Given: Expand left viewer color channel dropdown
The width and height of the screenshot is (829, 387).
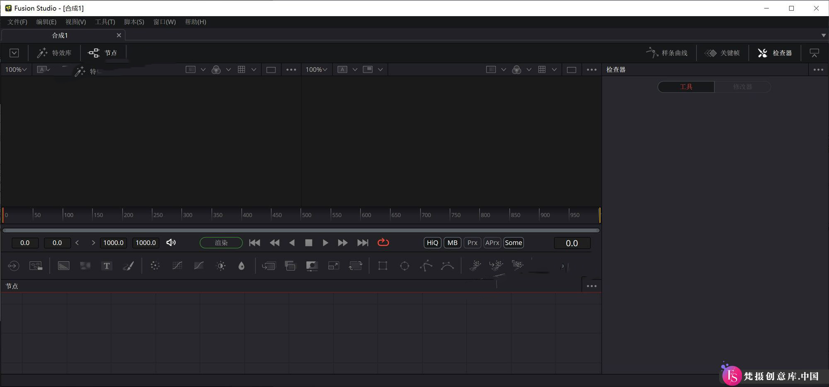Looking at the screenshot, I should [228, 70].
